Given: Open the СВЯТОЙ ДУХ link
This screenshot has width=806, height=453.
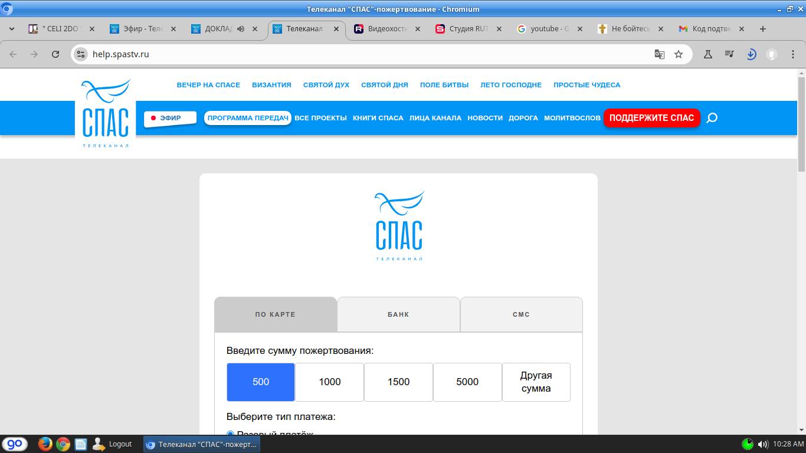Looking at the screenshot, I should [x=326, y=85].
